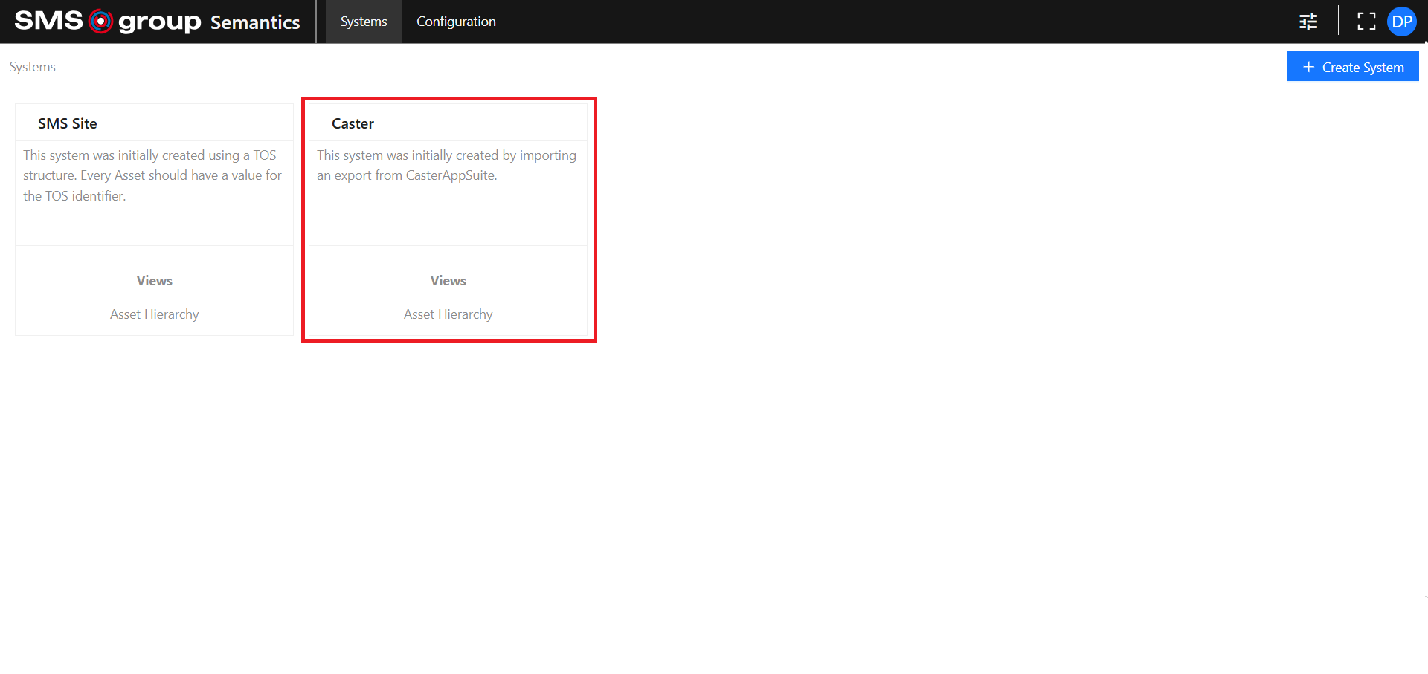Click the Views heading in SMS Site card

click(155, 281)
